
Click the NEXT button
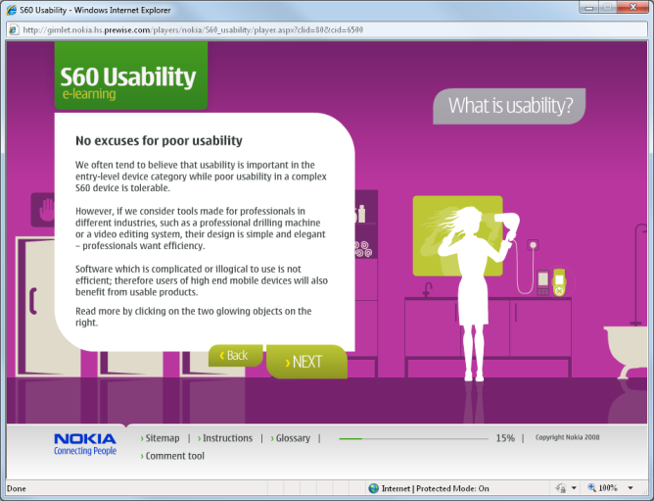307,362
